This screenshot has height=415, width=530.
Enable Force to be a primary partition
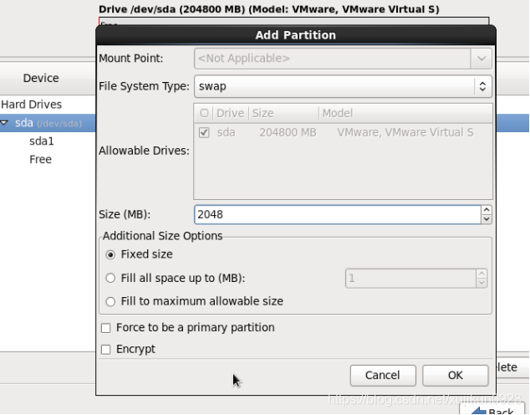[x=106, y=328]
